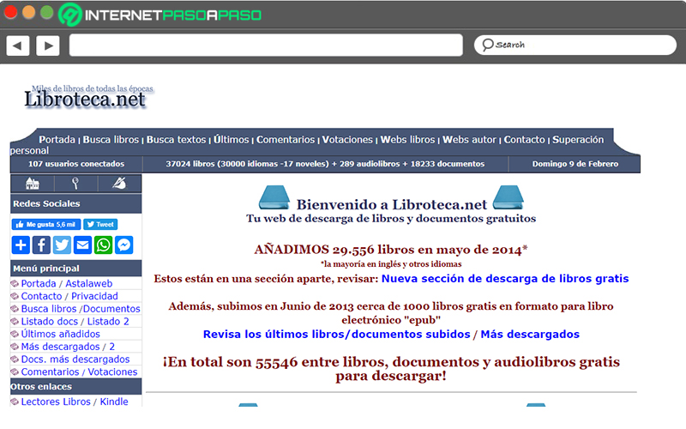This screenshot has height=429, width=686.
Task: Open Docs. más descargados sidebar link
Action: point(75,360)
